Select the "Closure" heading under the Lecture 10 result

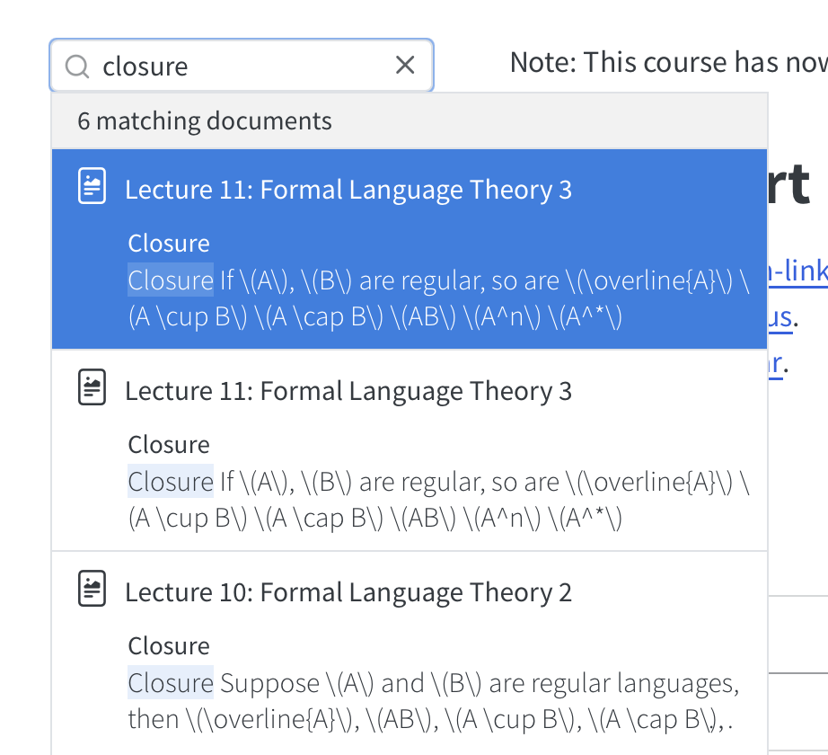click(x=169, y=646)
